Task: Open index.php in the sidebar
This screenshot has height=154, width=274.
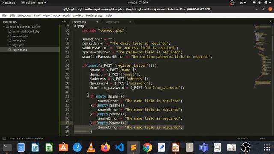Action: pyautogui.click(x=18, y=41)
